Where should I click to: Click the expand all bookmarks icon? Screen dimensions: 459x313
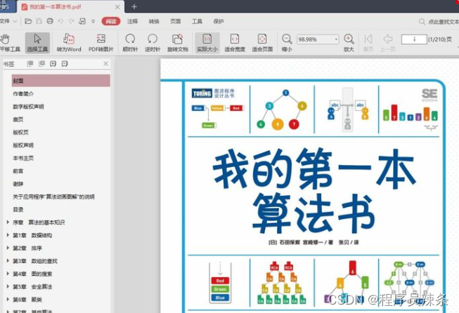[x=30, y=64]
